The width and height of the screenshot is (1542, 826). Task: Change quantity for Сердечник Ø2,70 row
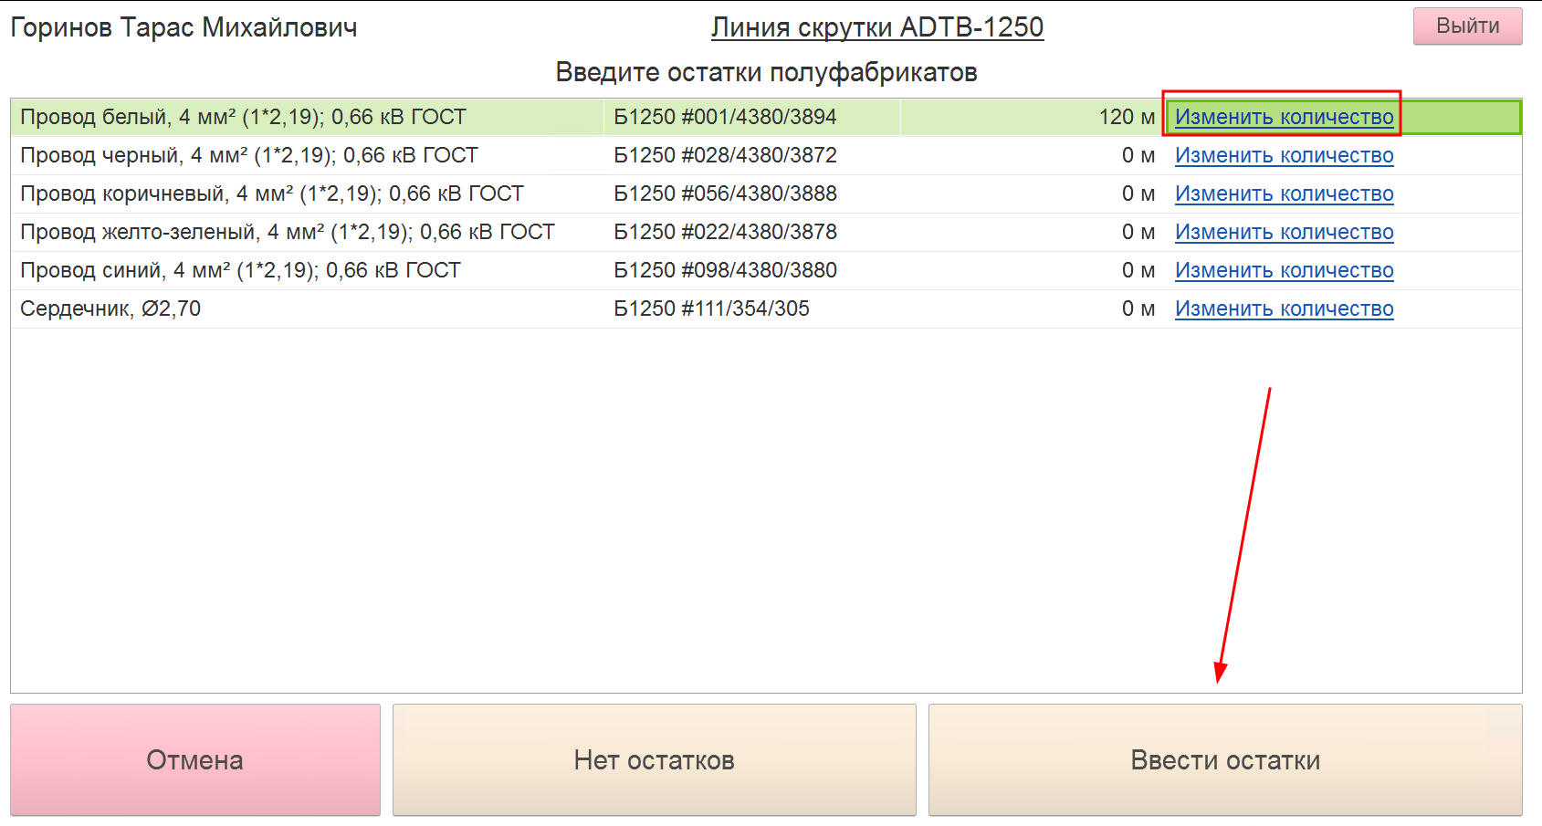tap(1284, 308)
